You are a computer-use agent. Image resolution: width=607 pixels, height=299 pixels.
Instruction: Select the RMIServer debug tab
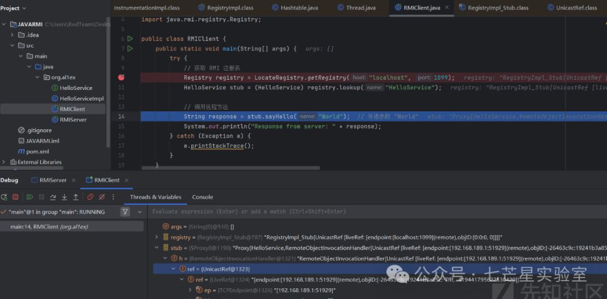49,180
